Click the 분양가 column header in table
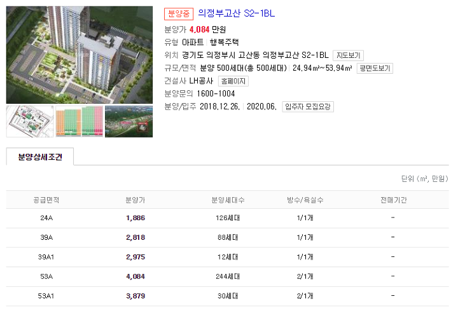Screen dimensions: 458x313 [135, 200]
